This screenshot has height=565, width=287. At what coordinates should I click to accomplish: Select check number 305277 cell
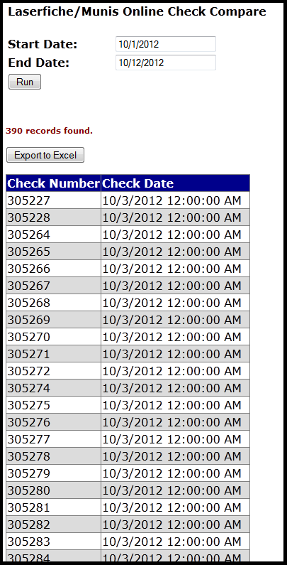[x=54, y=439]
